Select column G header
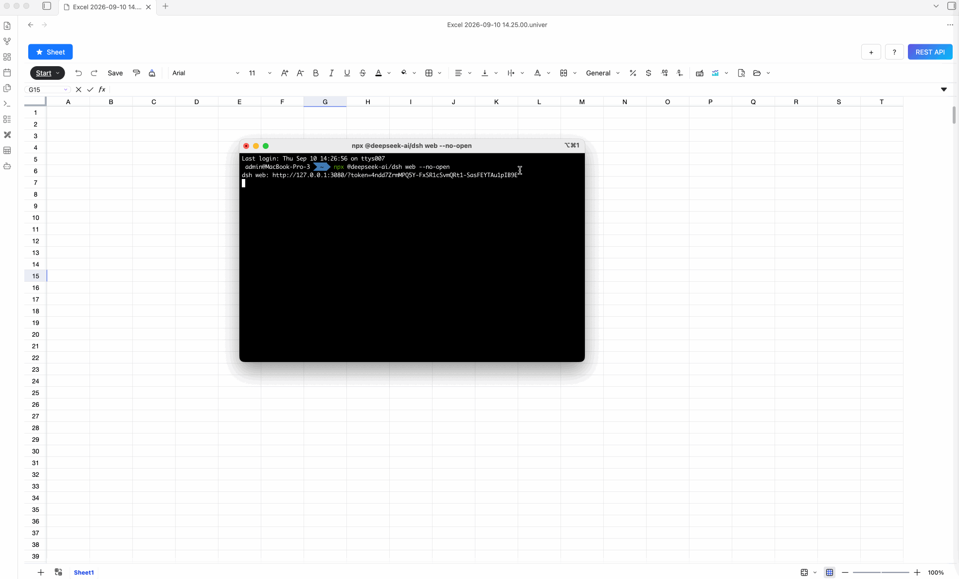The image size is (959, 579). [325, 102]
